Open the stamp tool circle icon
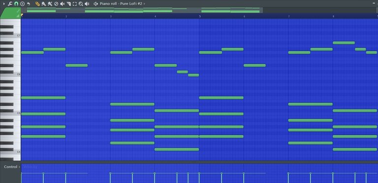The width and height of the screenshot is (378, 183). coord(22,4)
